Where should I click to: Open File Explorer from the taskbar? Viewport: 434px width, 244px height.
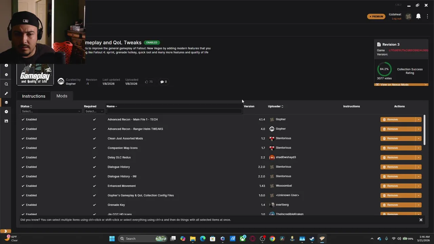[x=193, y=239]
